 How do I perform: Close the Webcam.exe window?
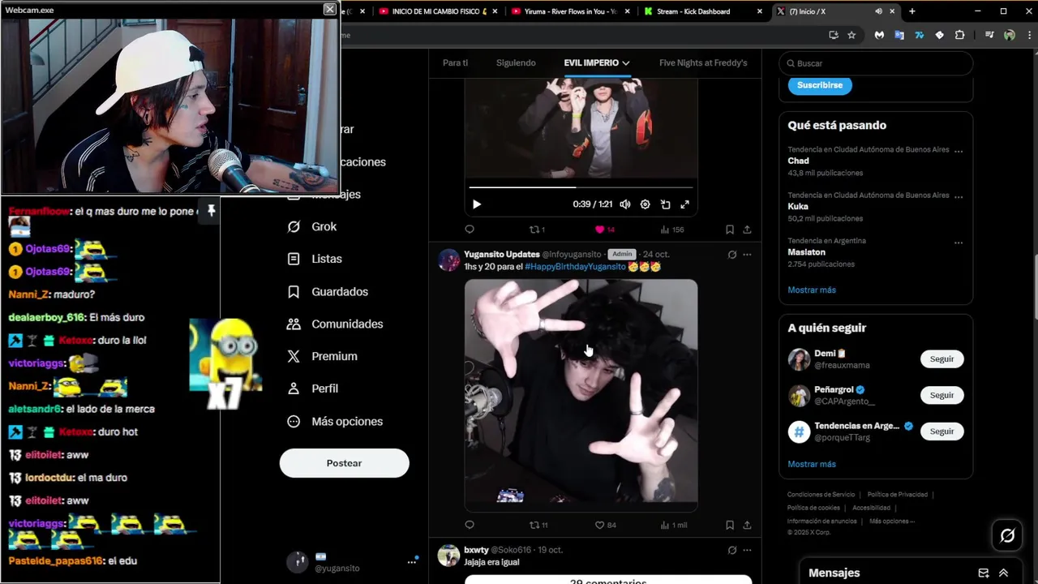[x=329, y=9]
